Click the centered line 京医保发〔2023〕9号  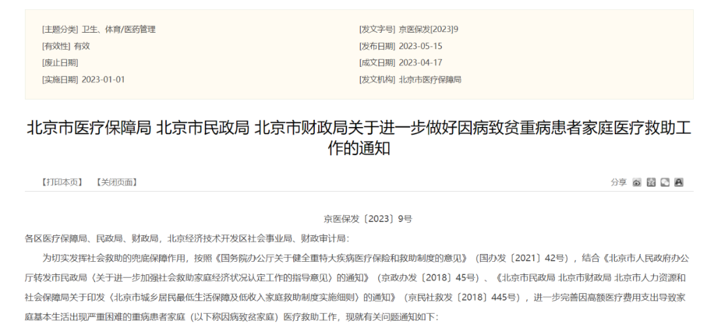pos(368,219)
